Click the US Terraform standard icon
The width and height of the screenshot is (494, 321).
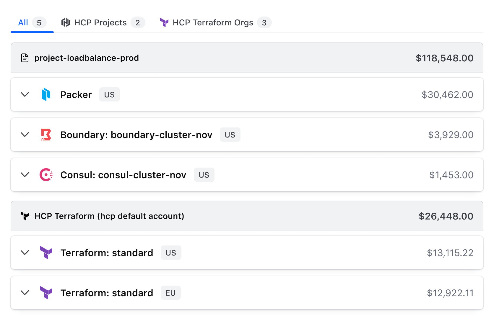coord(46,253)
